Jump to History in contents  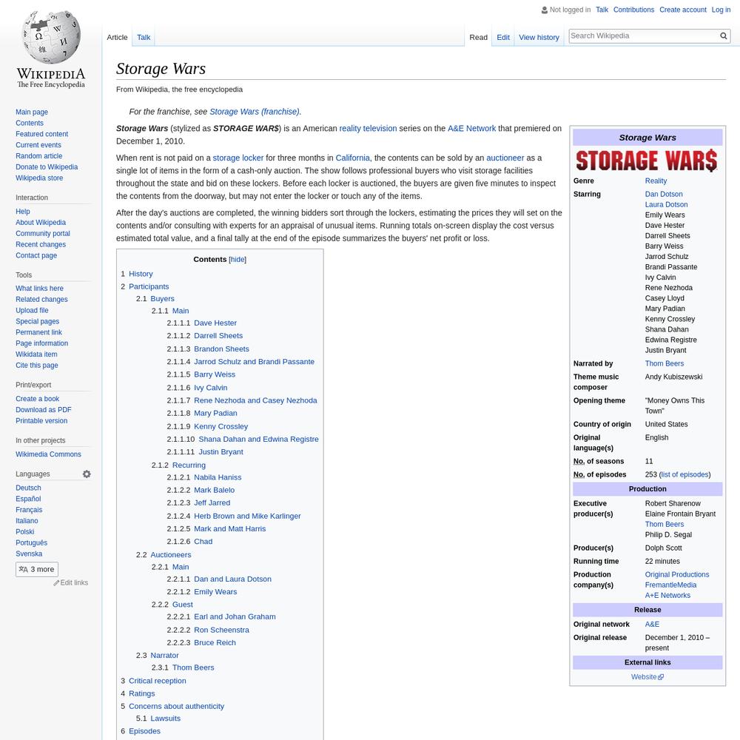[x=141, y=274]
